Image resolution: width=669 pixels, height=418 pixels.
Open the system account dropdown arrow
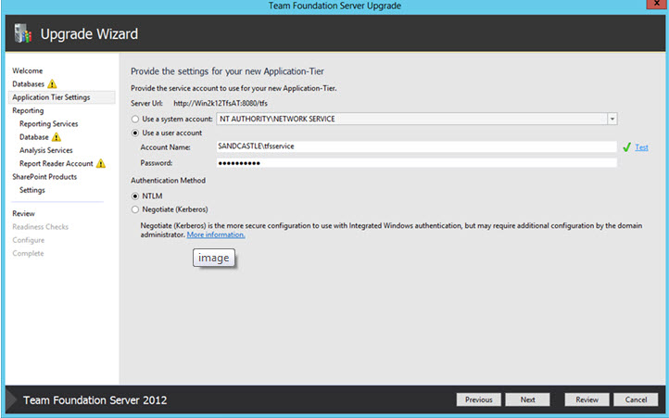612,119
